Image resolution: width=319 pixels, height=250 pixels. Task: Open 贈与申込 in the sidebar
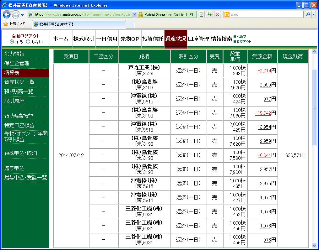14,168
